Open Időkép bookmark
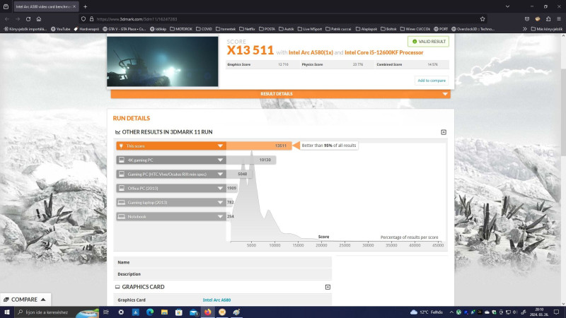Image resolution: width=566 pixels, height=318 pixels. click(x=158, y=29)
